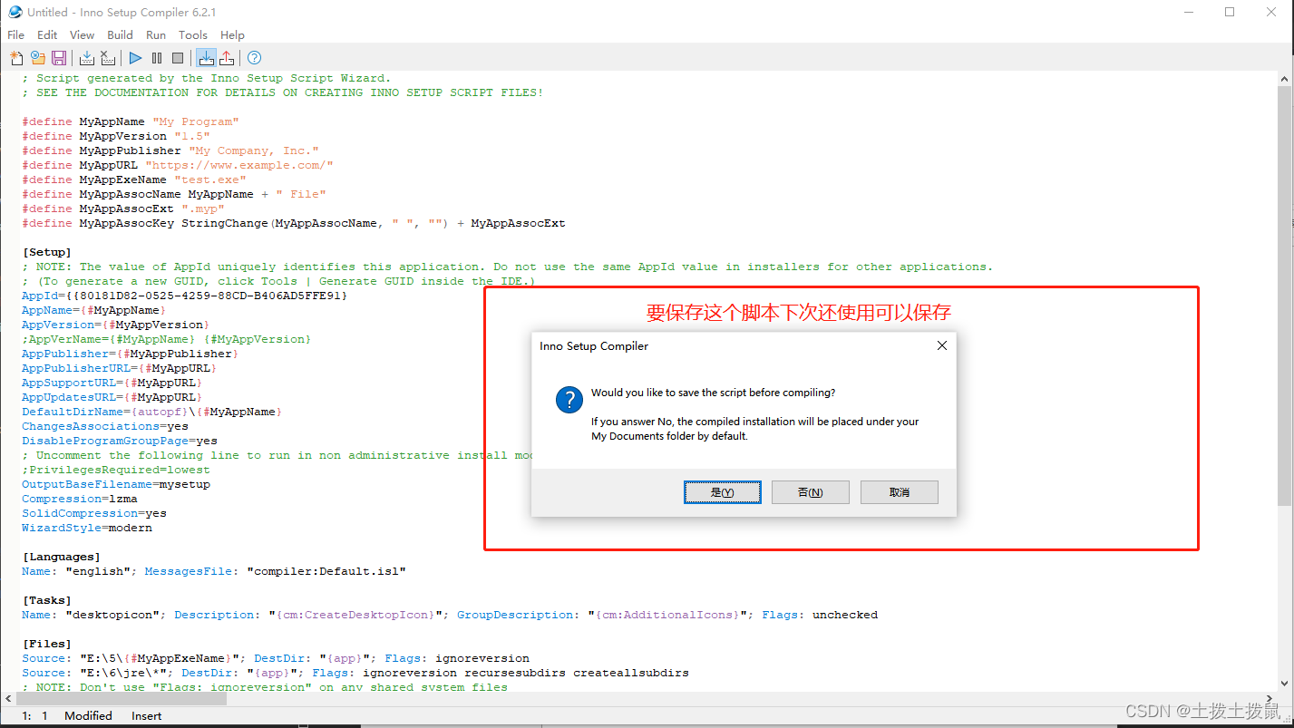Click the 'AppName={#MyAppName}' line
Viewport: 1294px width, 728px height.
coord(94,310)
